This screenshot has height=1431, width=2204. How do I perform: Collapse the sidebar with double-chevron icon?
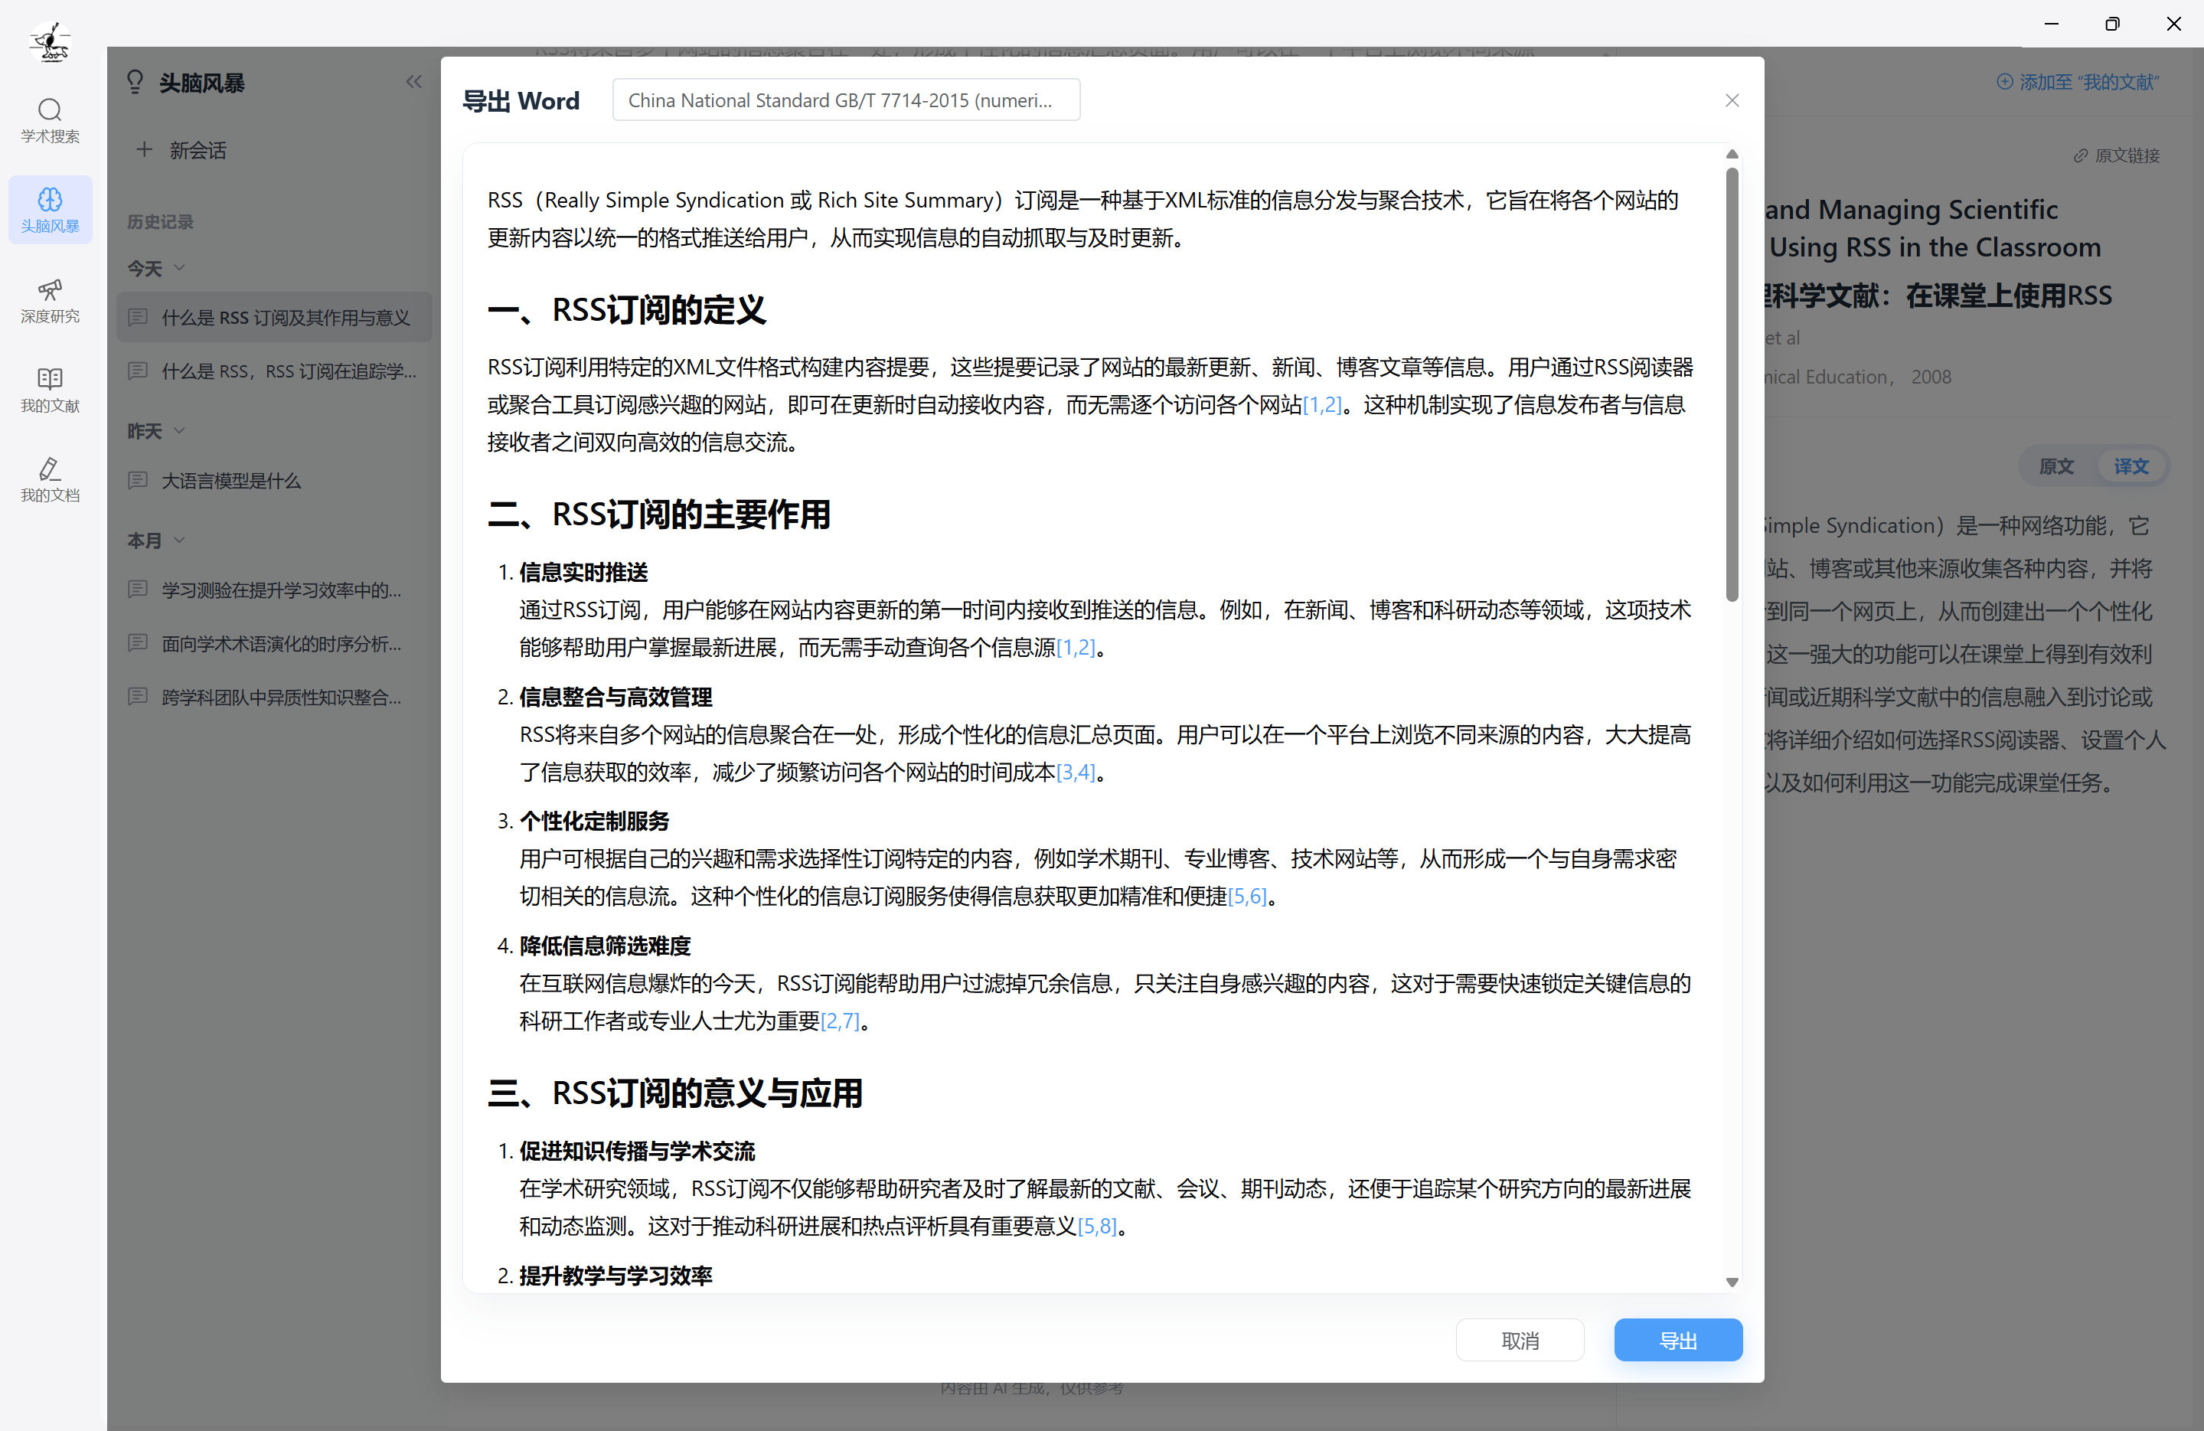pyautogui.click(x=413, y=83)
